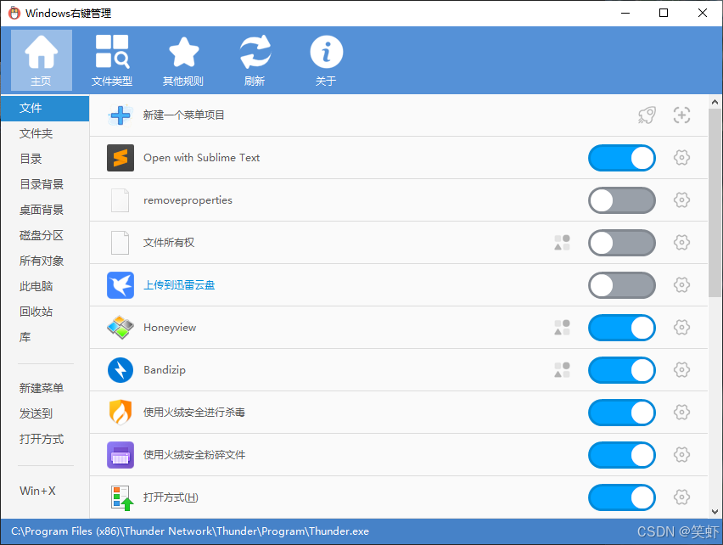
Task: Click the purple shredder icon for 粉碎文件
Action: click(120, 455)
